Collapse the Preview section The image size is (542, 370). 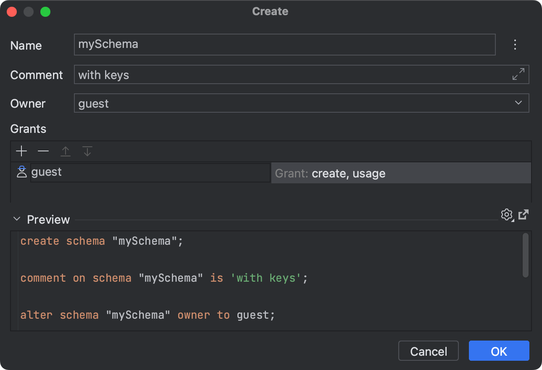pyautogui.click(x=16, y=219)
